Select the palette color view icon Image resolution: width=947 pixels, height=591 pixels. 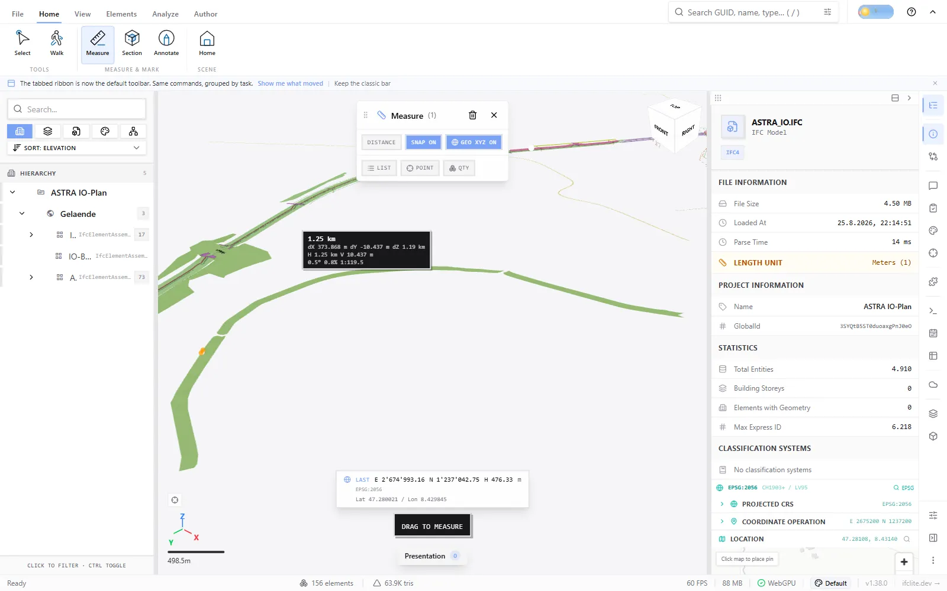(x=105, y=131)
